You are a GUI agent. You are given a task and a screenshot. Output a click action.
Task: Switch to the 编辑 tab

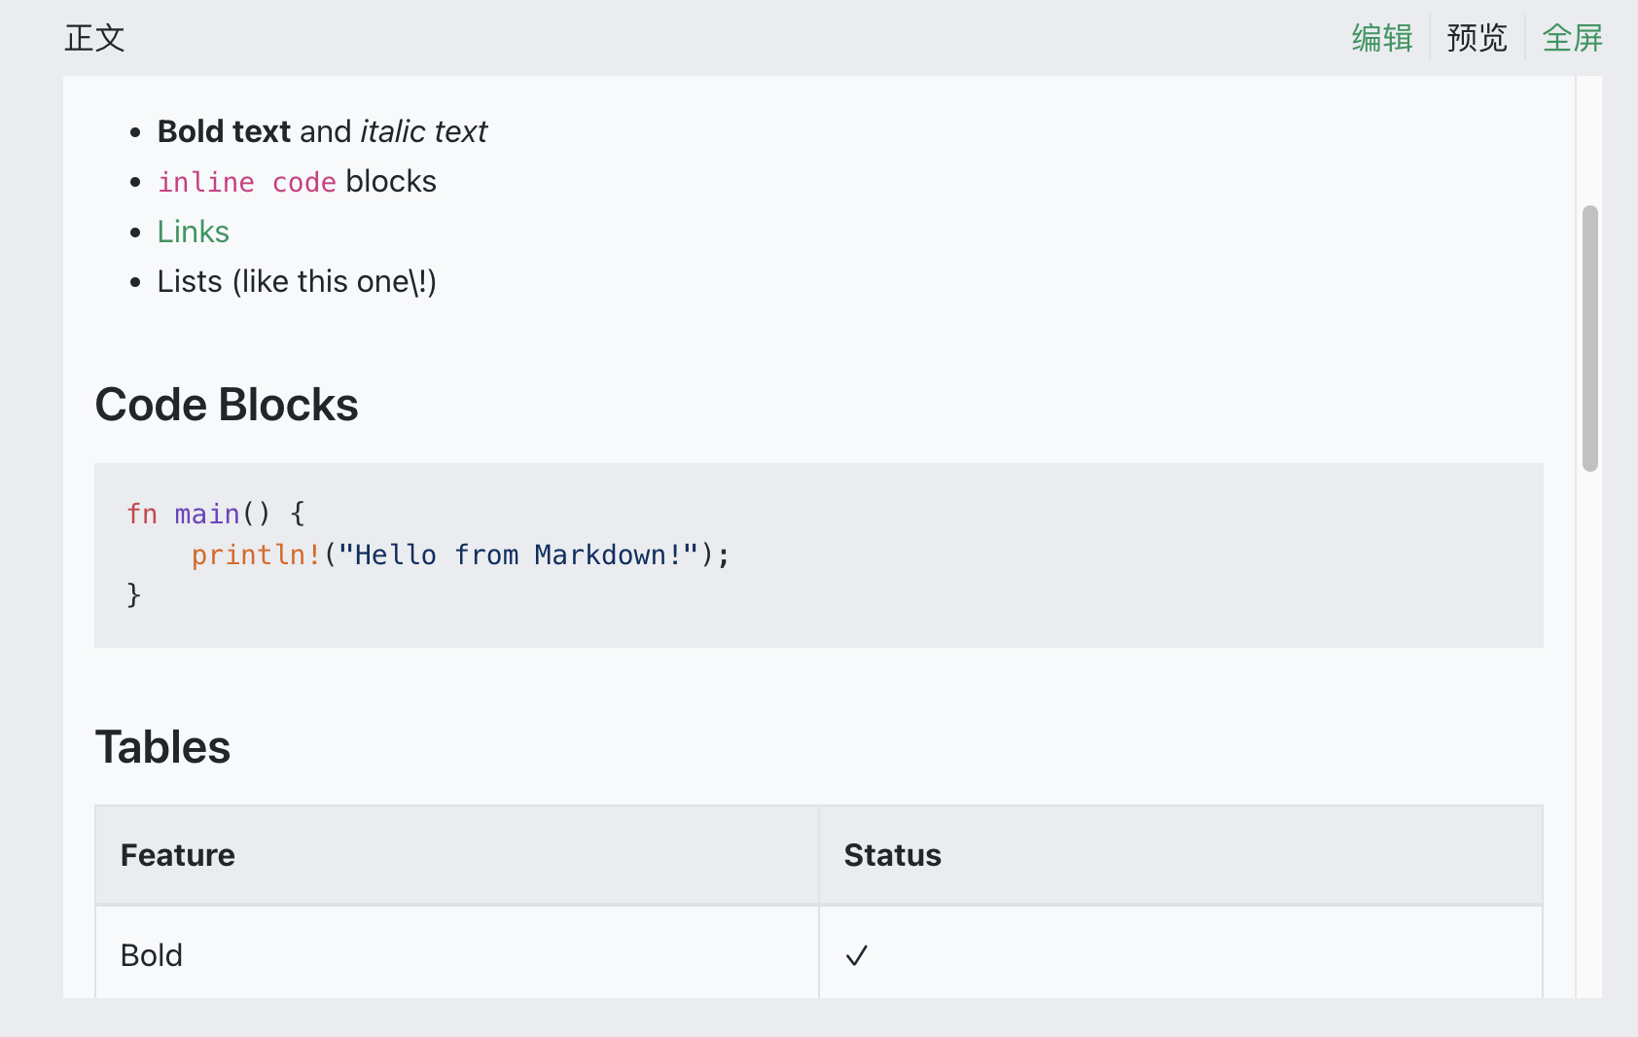point(1381,38)
